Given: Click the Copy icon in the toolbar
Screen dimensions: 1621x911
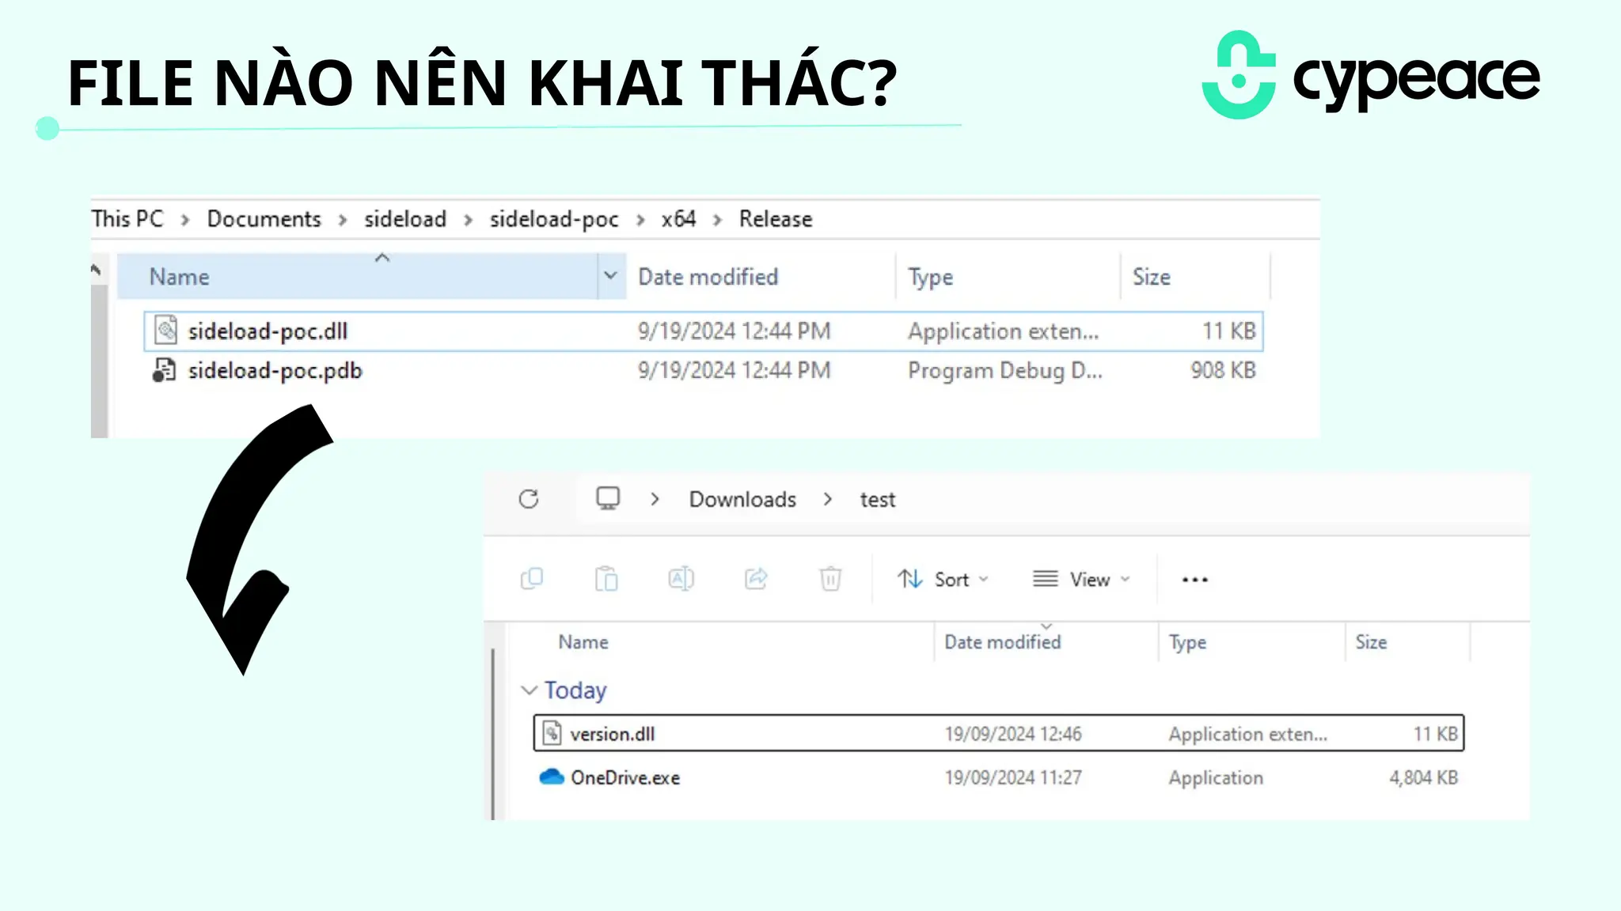Looking at the screenshot, I should pos(532,579).
